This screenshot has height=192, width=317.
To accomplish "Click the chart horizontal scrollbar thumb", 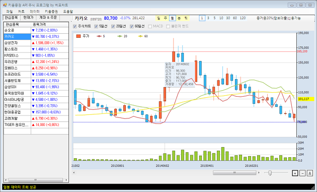I will [x=234, y=173].
